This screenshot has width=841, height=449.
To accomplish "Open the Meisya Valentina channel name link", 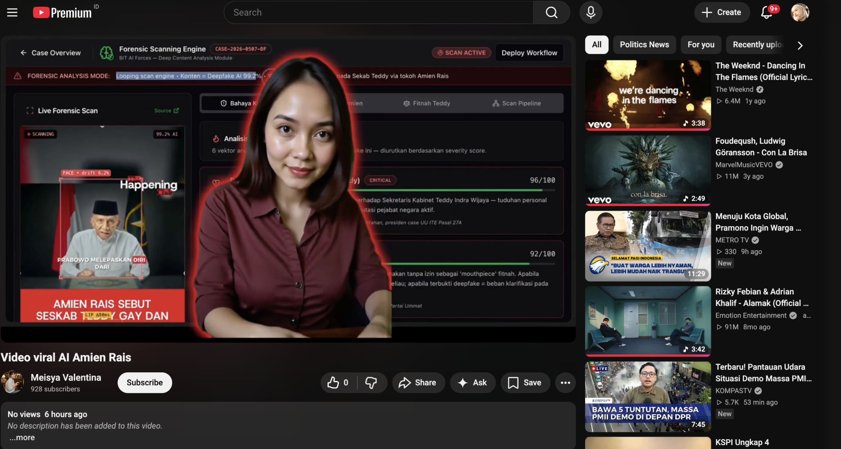I will point(66,378).
